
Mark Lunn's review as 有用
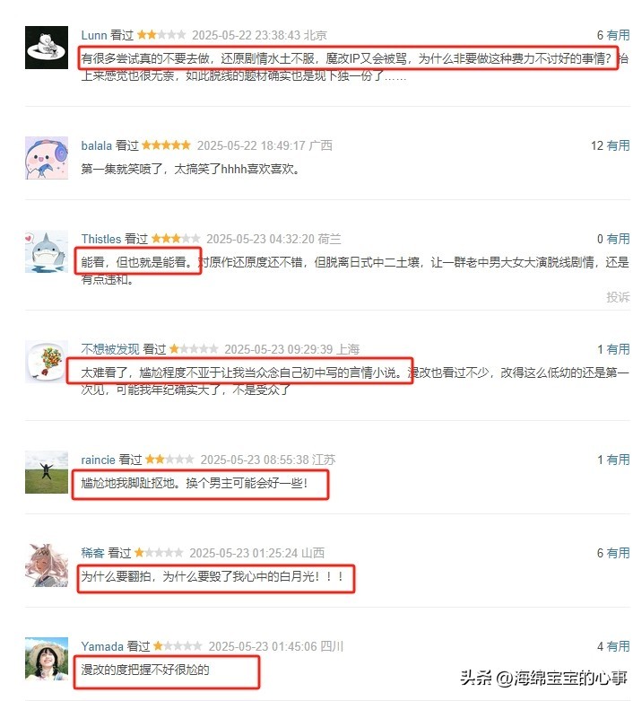[x=618, y=35]
